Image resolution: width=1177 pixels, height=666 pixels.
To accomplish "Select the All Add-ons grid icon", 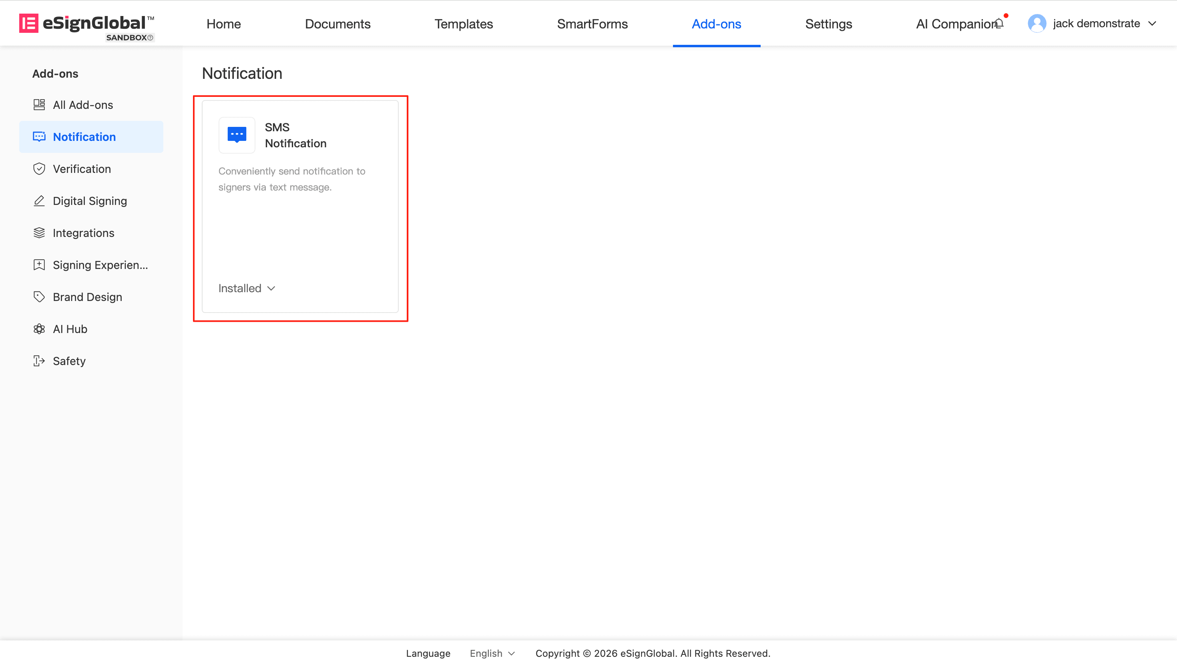I will [x=39, y=105].
